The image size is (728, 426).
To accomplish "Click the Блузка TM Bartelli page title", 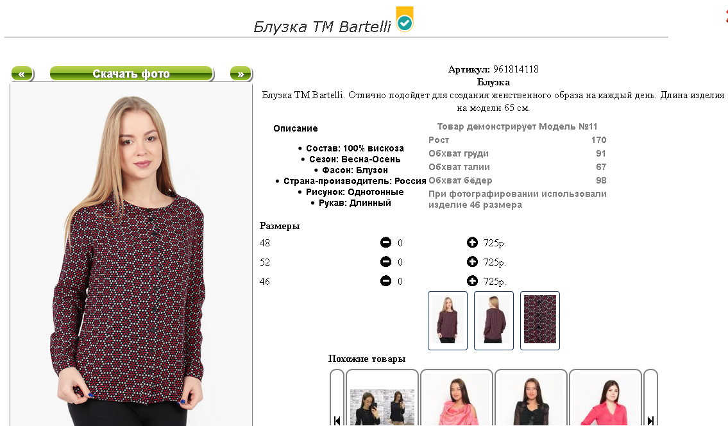I will [x=322, y=26].
